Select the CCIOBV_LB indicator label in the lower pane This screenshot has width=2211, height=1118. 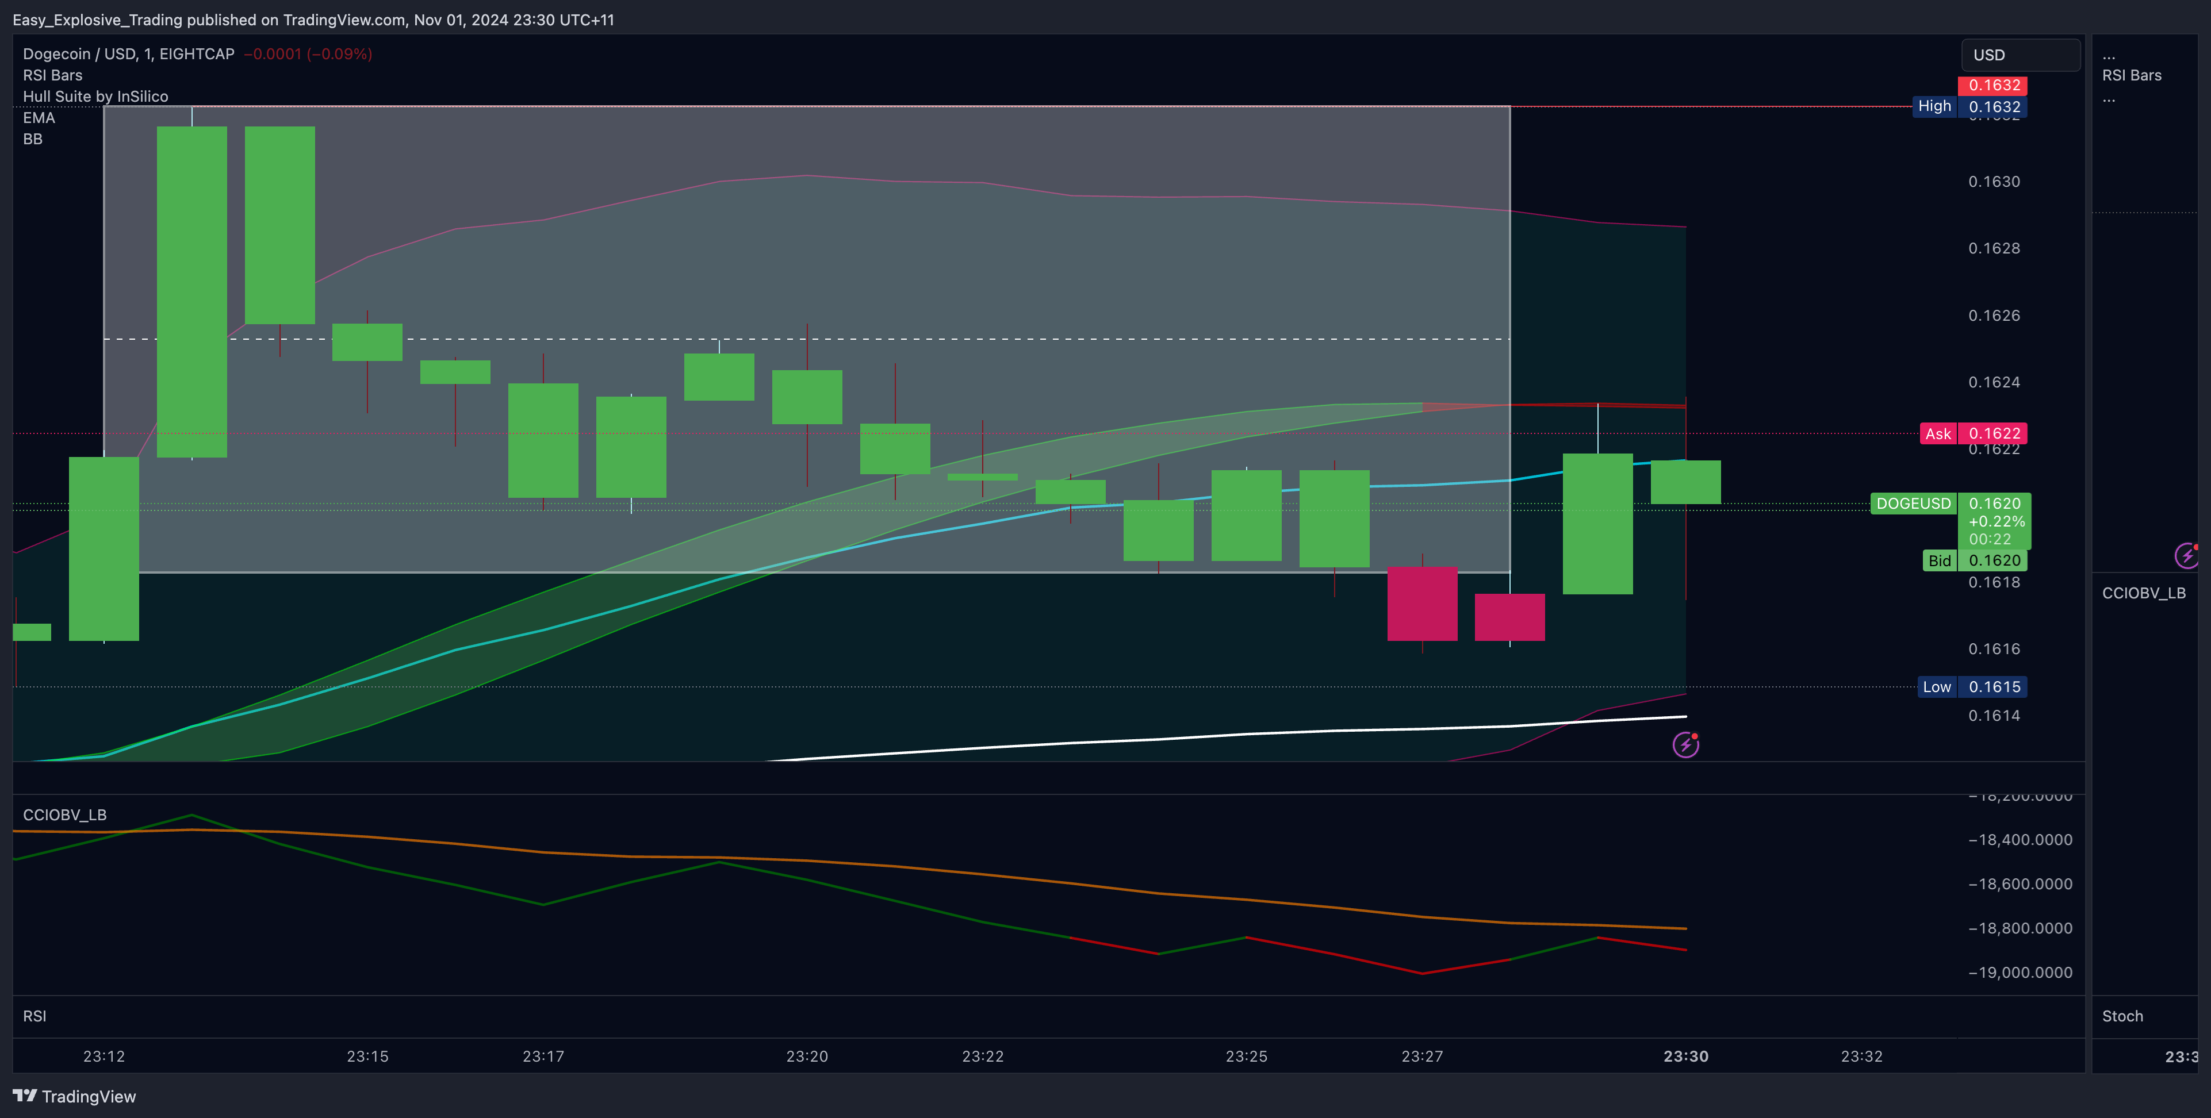tap(64, 815)
